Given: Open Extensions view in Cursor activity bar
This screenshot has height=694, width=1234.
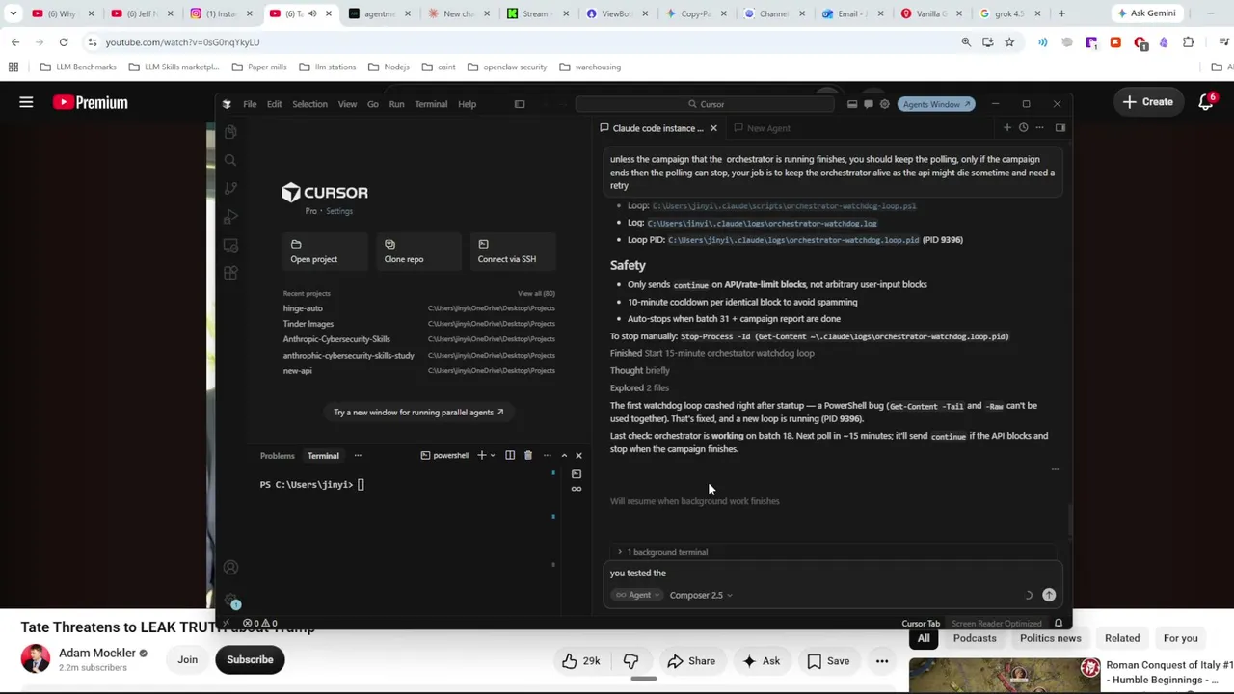Looking at the screenshot, I should click(230, 274).
